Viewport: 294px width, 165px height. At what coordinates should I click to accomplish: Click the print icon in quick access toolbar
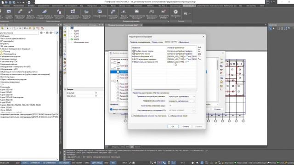click(29, 2)
